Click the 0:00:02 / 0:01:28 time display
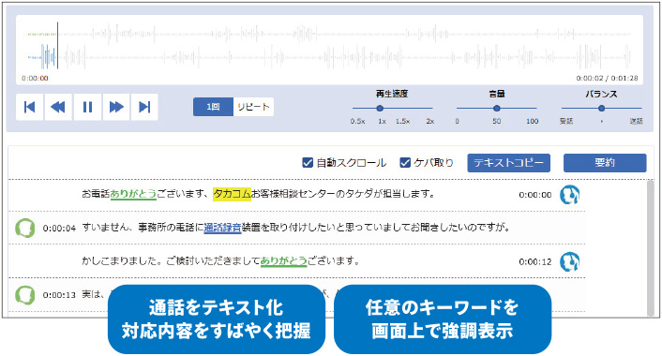 (x=607, y=79)
